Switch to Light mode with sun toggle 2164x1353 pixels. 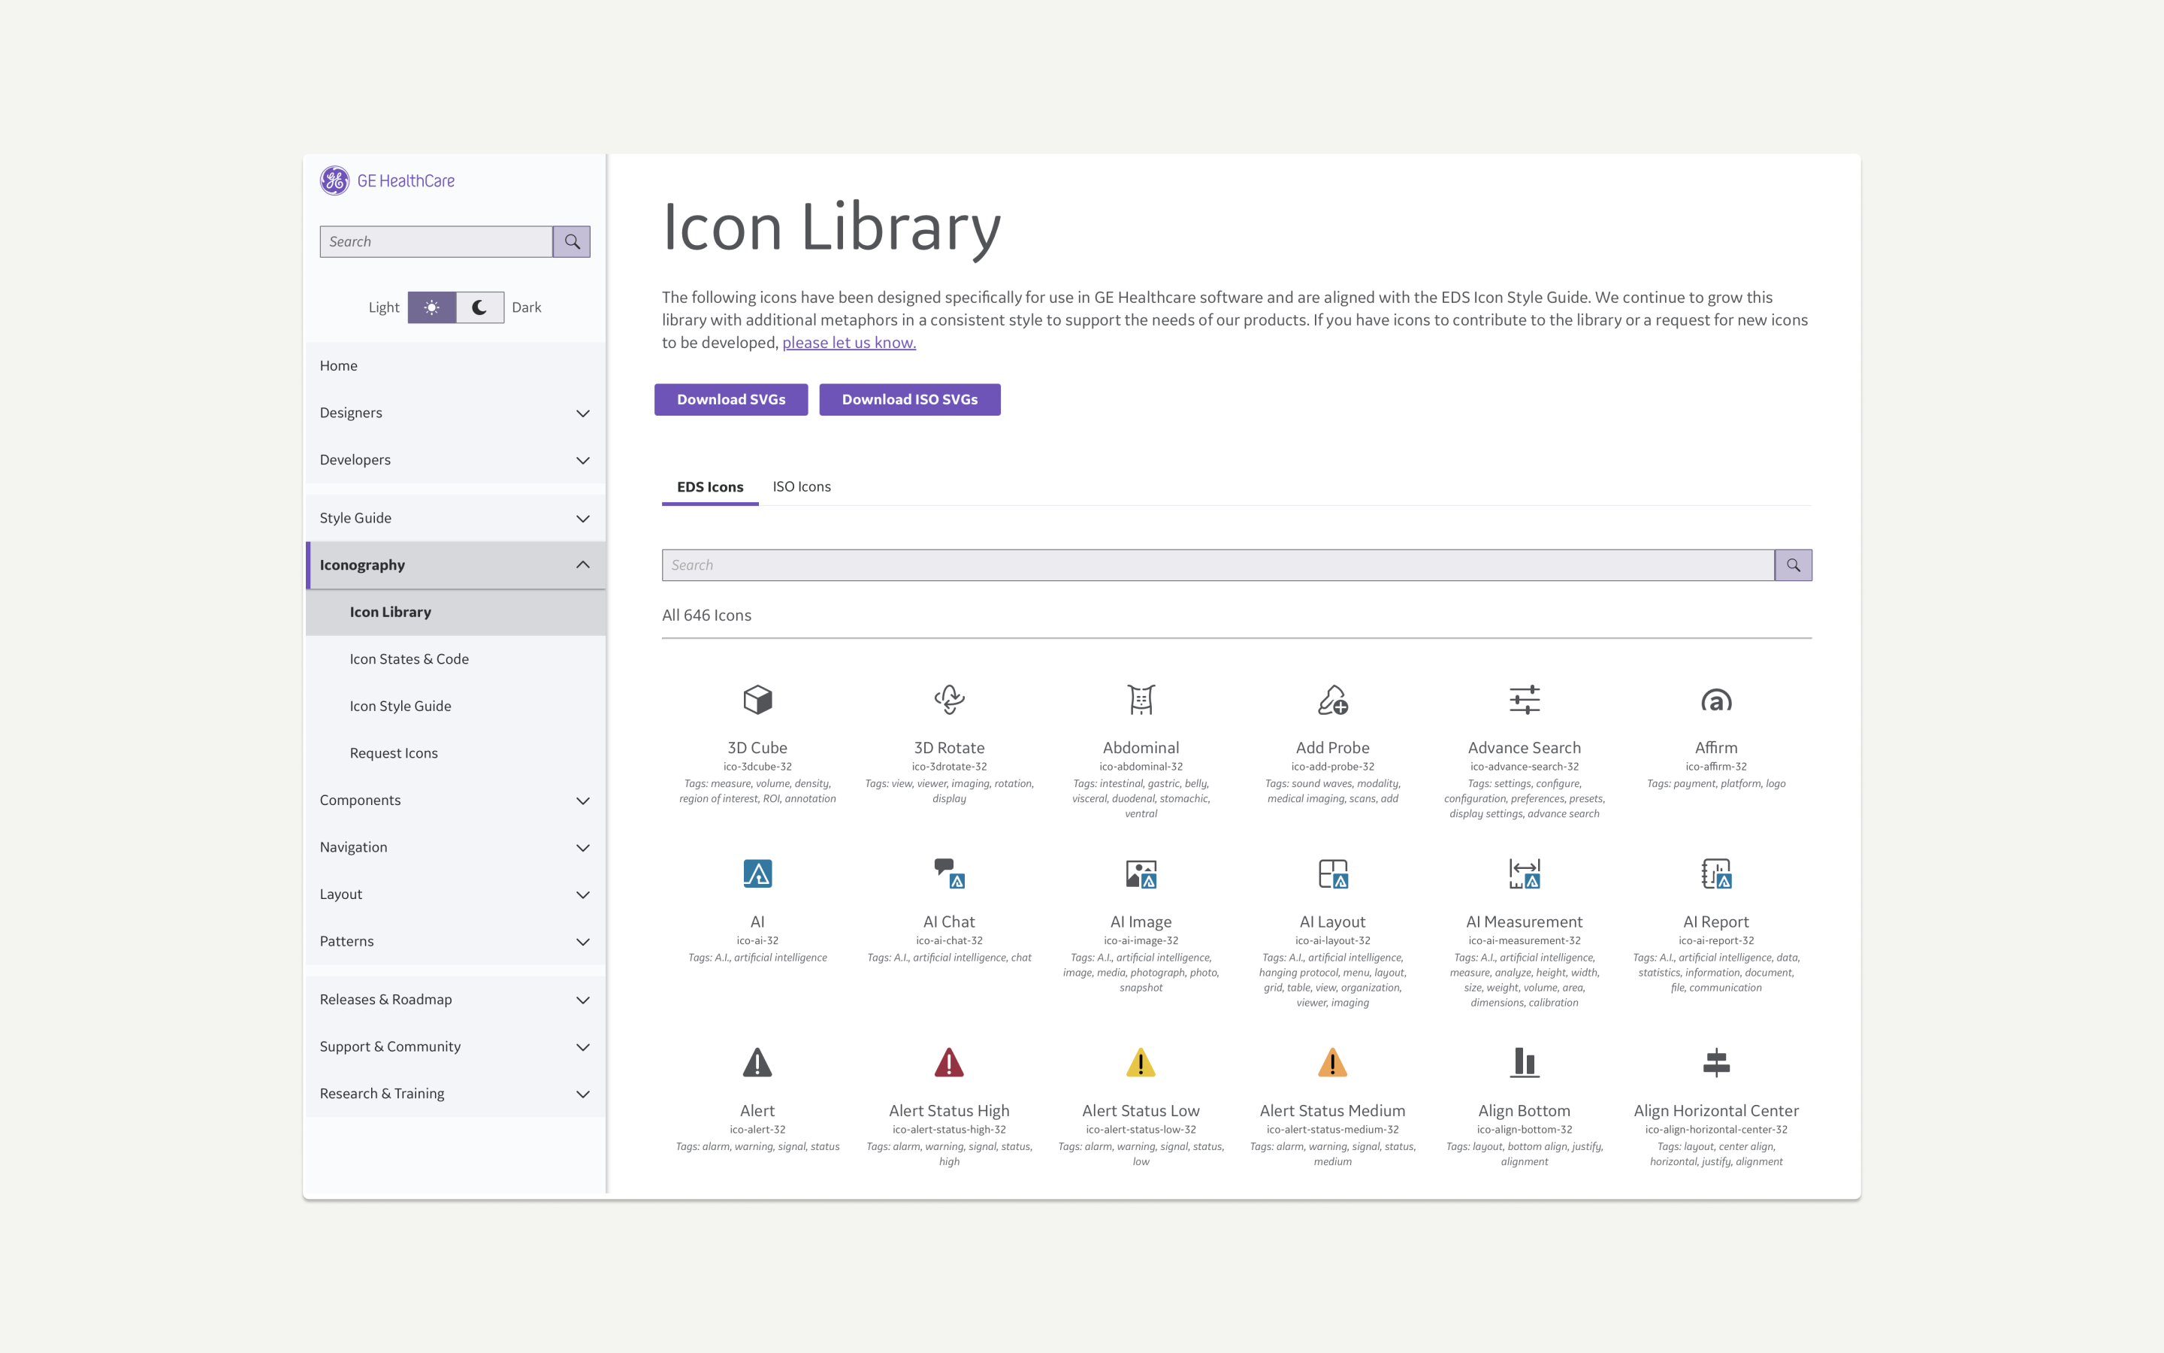pyautogui.click(x=432, y=307)
